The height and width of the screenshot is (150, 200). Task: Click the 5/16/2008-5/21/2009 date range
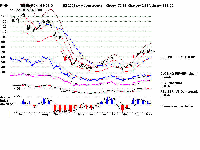tap(26, 10)
